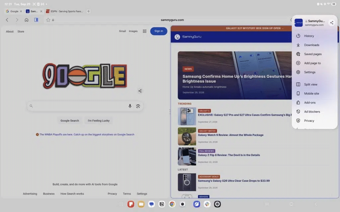Open the app drawer grid in the taskbar

coord(121,204)
